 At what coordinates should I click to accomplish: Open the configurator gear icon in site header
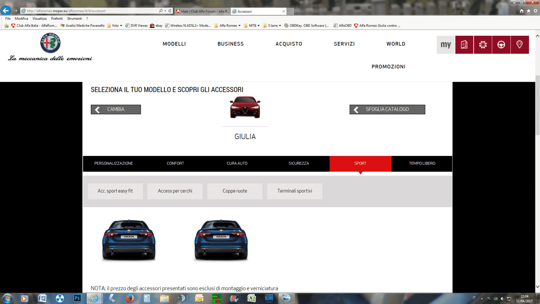click(483, 45)
